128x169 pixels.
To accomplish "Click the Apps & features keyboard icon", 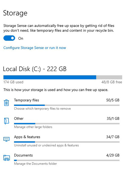I will point(6,139).
